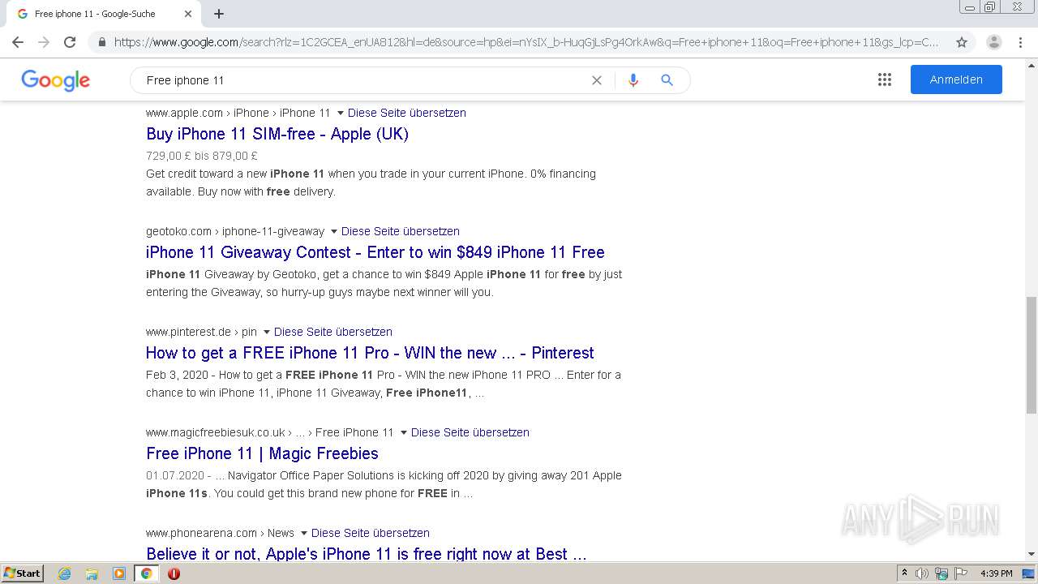Open a new tab with plus icon

(x=219, y=14)
